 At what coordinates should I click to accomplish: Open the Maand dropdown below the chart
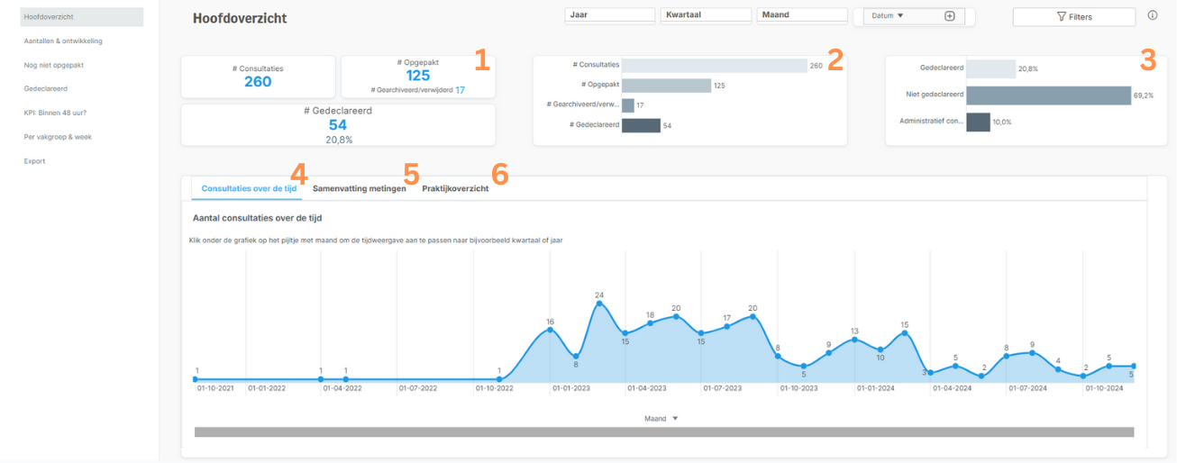(x=661, y=419)
